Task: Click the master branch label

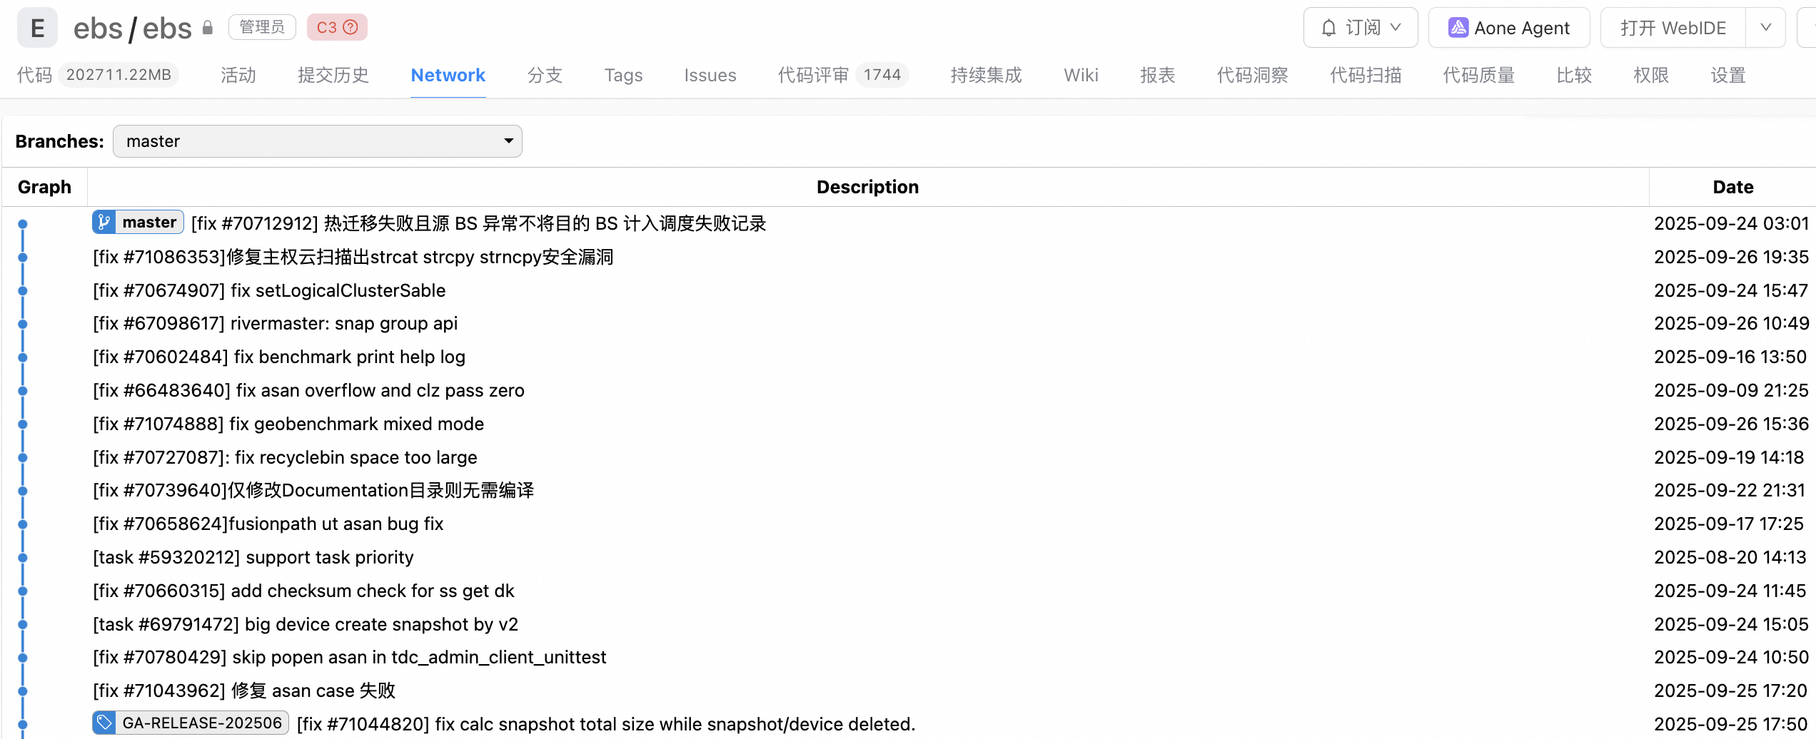Action: pos(149,222)
